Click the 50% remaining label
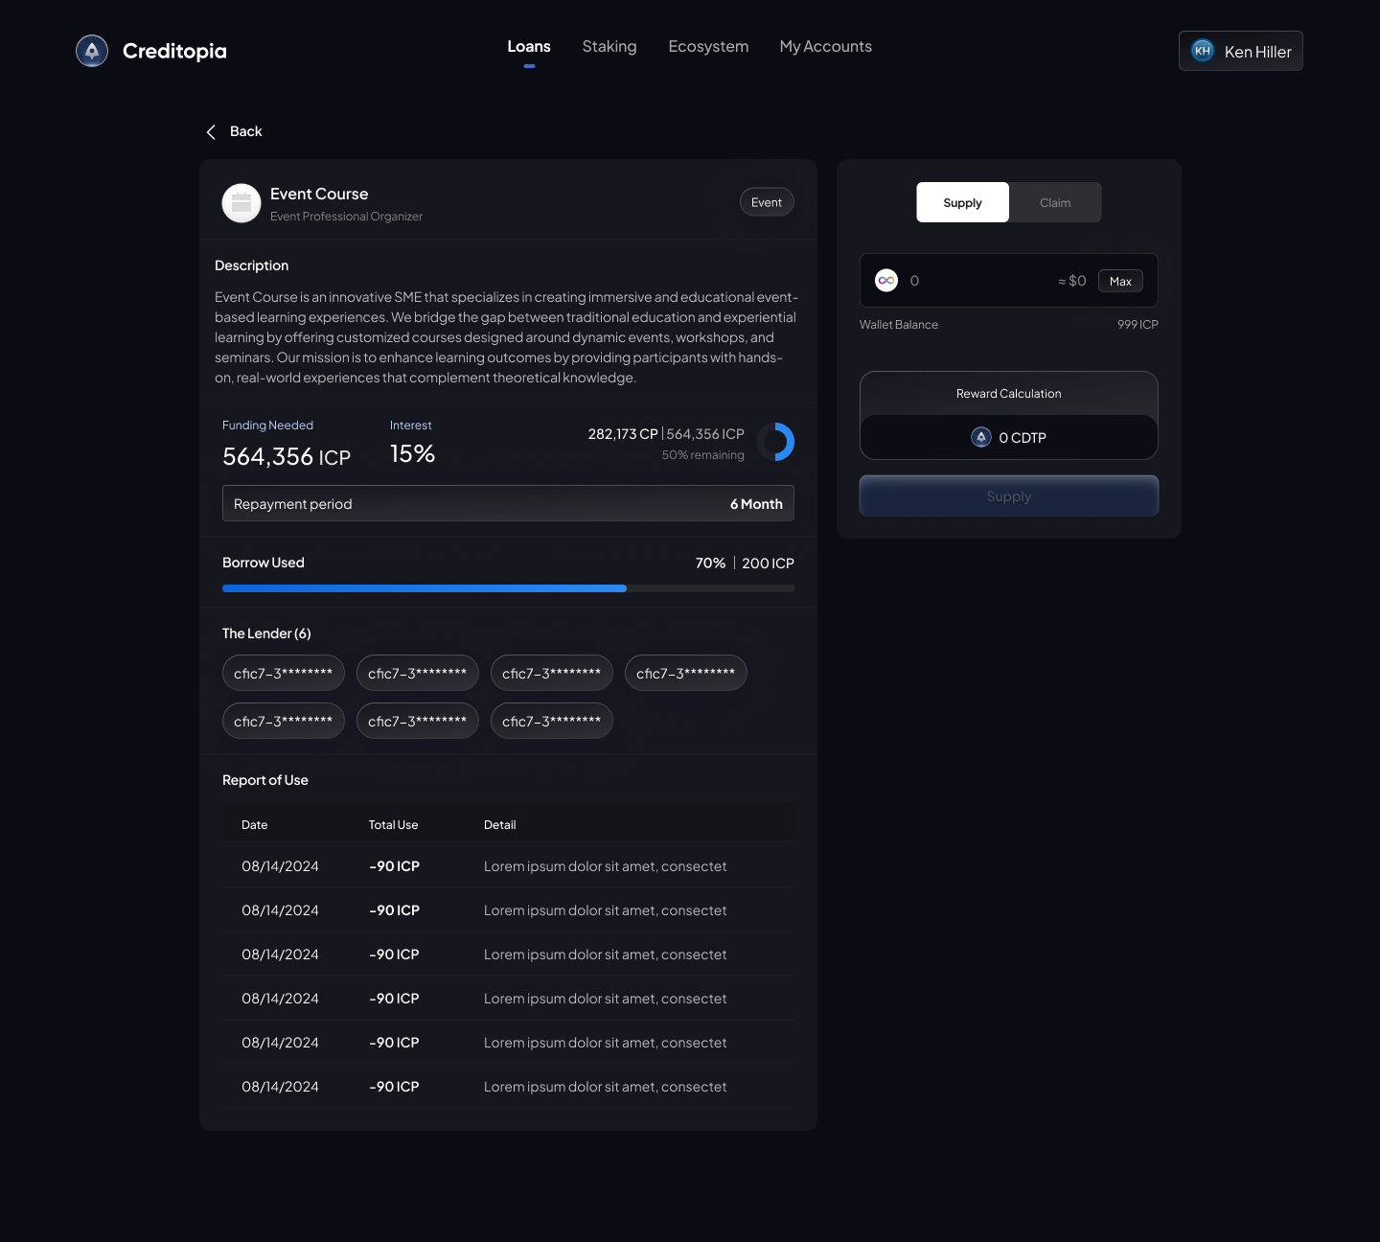Screen dimensions: 1380x1242 703,455
